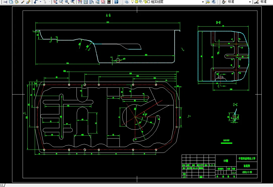Expand the 粗实线层 layer dropdown
Screen dimensions: 273x187
point(203,2)
